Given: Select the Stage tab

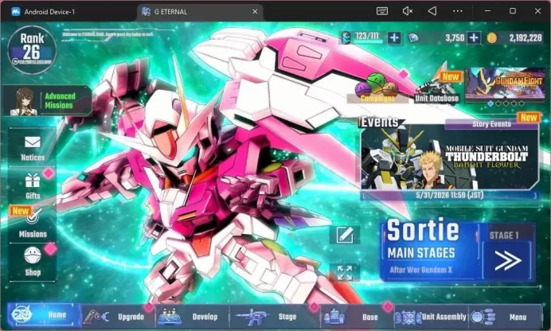Looking at the screenshot, I should [x=275, y=317].
